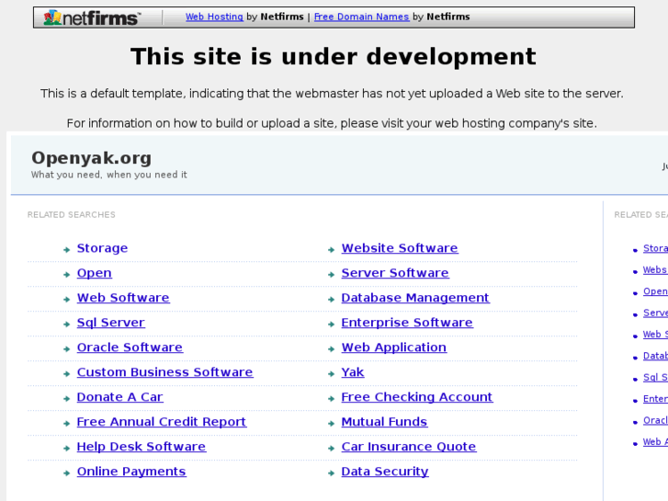Image resolution: width=668 pixels, height=501 pixels.
Task: Select the Car Insurance Quote link
Action: pyautogui.click(x=409, y=446)
